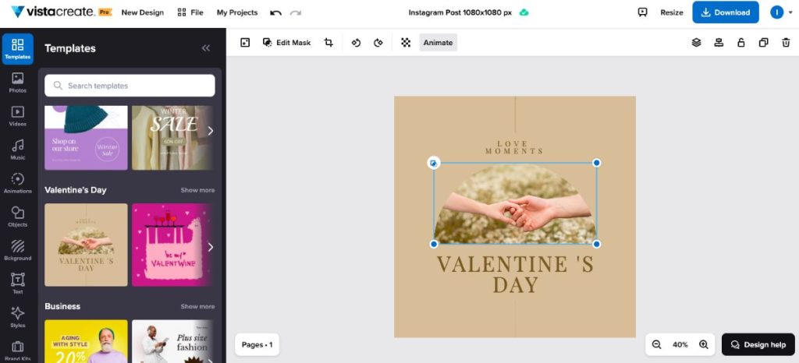Go to My Projects
The height and width of the screenshot is (363, 799).
(237, 12)
